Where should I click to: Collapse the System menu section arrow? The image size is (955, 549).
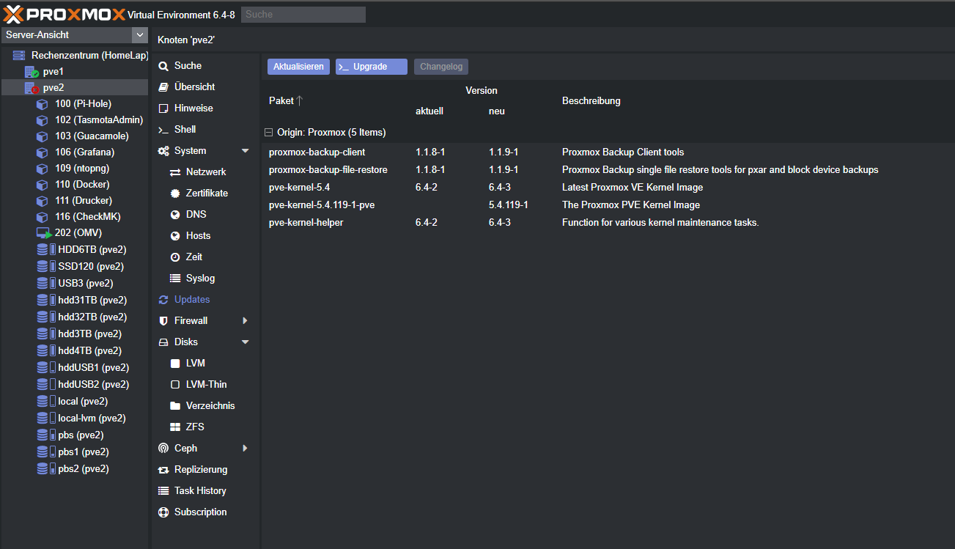[245, 151]
